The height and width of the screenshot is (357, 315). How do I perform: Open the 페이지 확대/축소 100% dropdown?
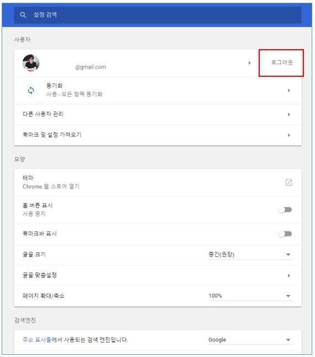click(250, 296)
